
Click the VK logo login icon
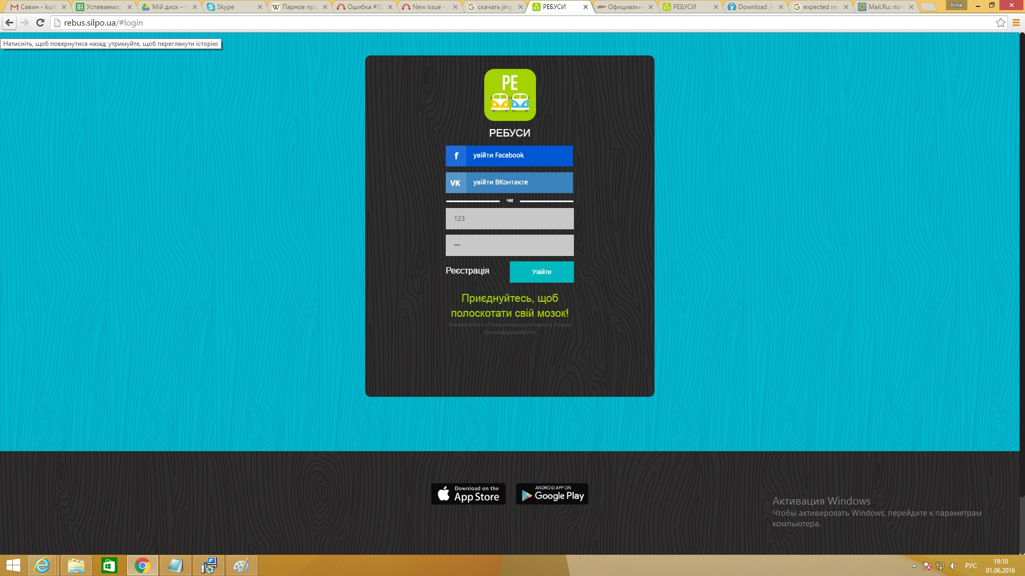point(455,182)
